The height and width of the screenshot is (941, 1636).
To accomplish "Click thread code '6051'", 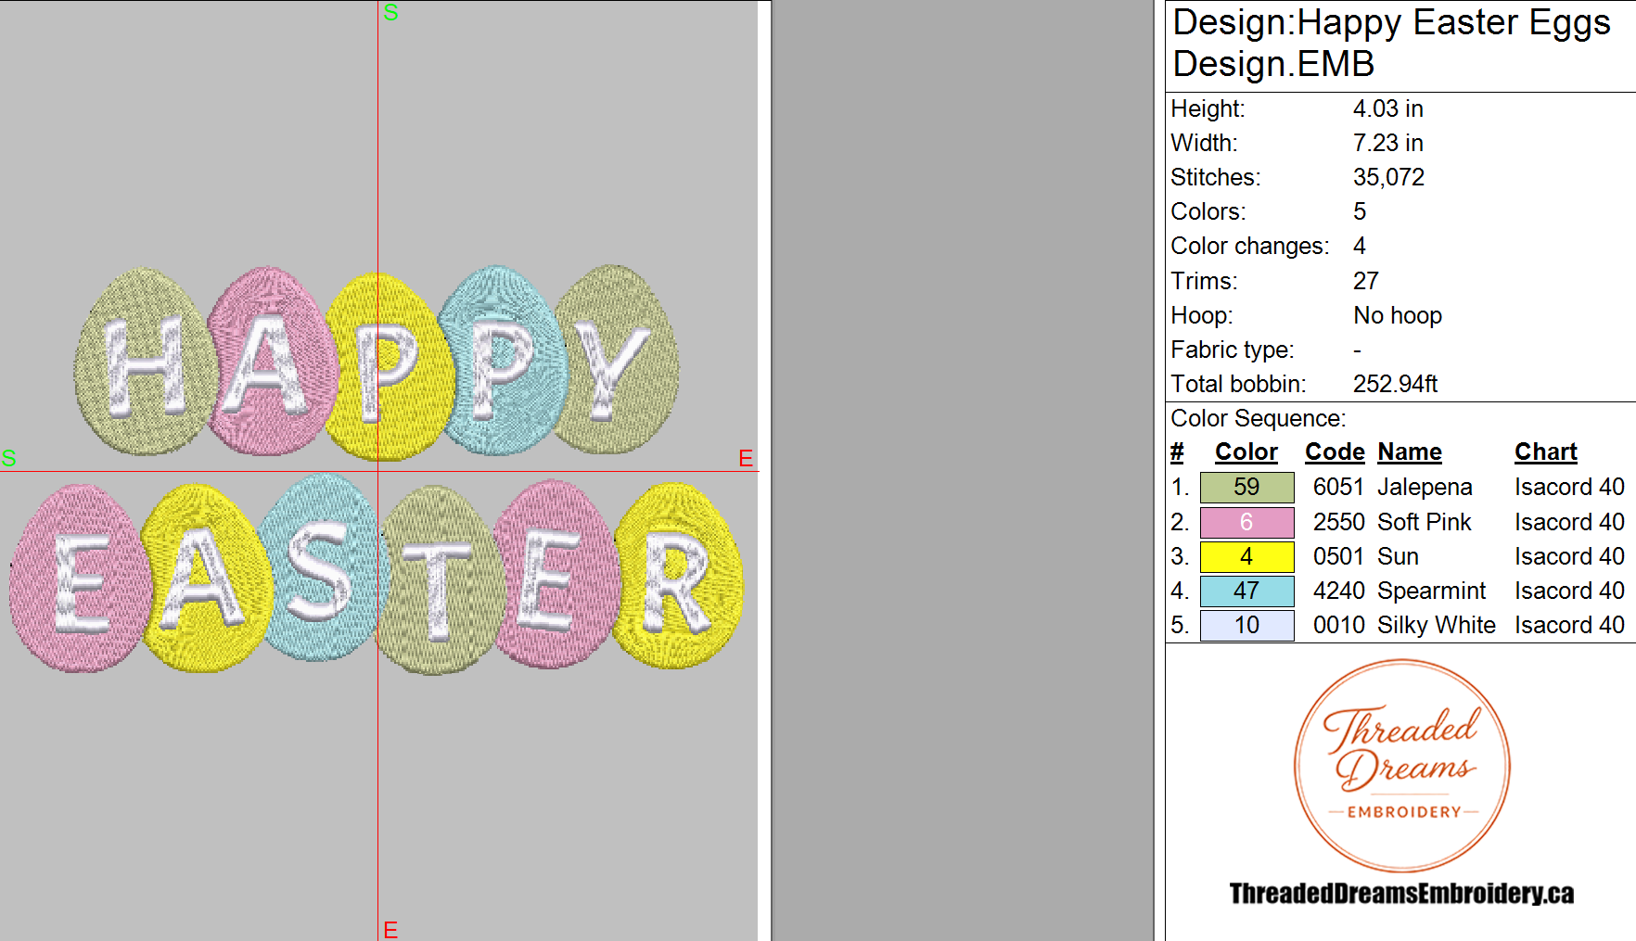I will pyautogui.click(x=1338, y=488).
